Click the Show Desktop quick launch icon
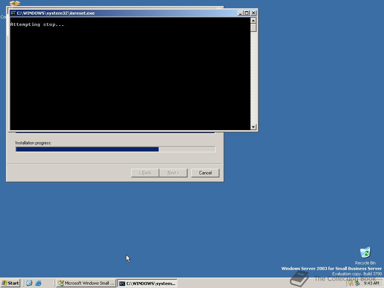This screenshot has height=288, width=384. pos(29,283)
